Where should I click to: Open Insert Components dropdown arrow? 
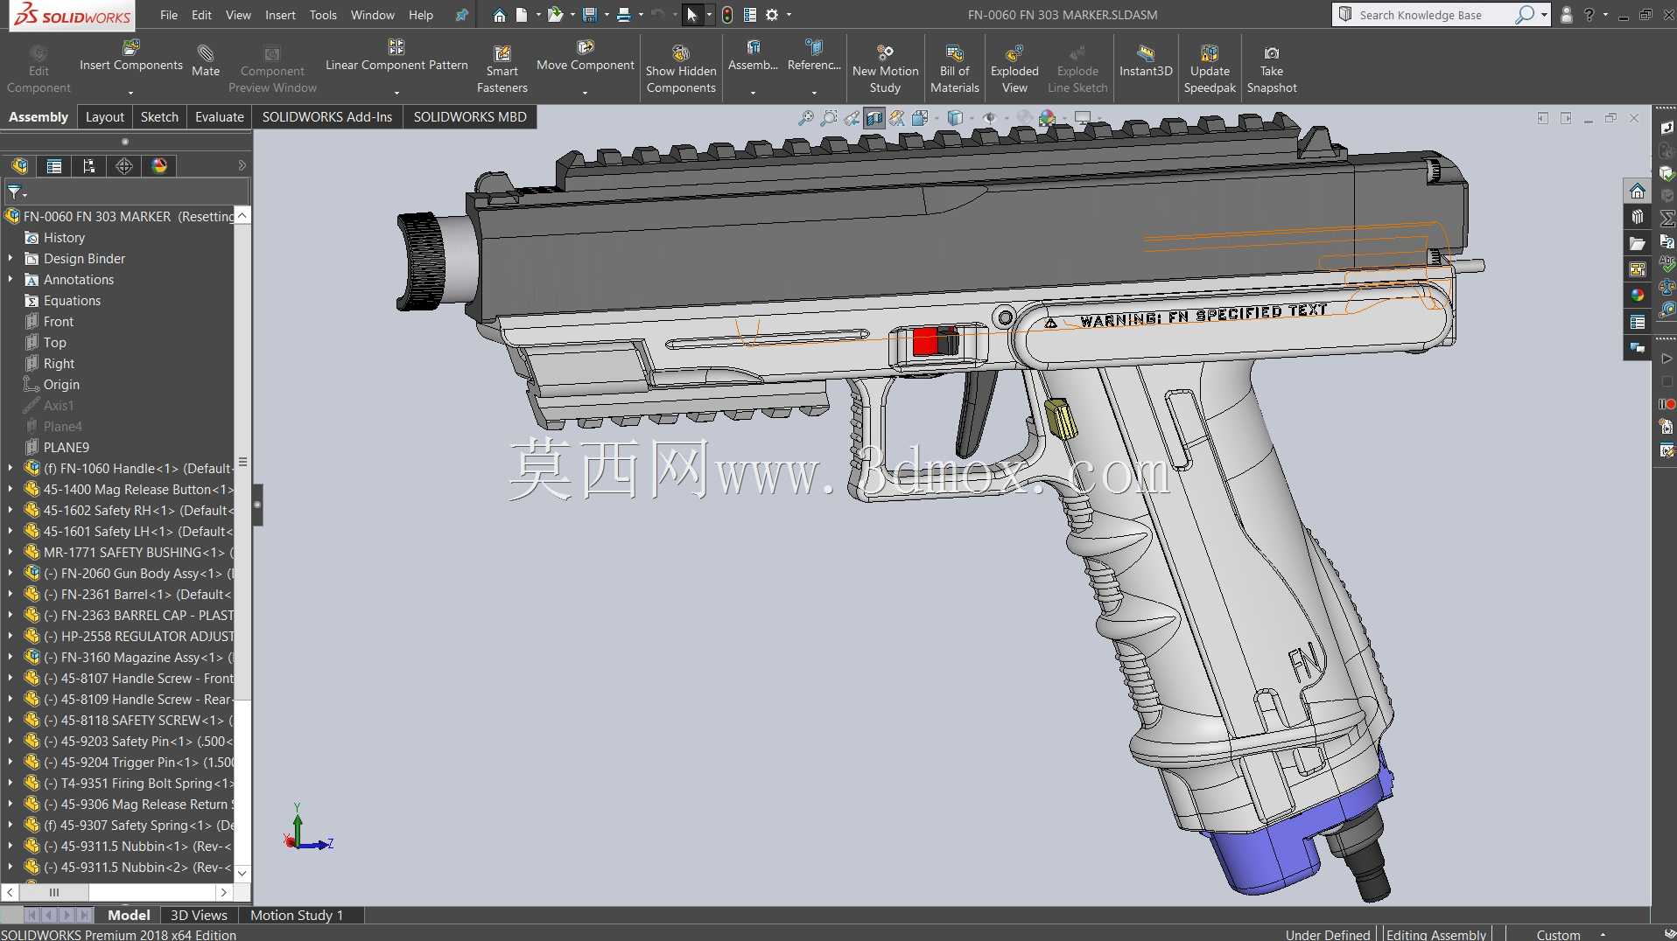131,92
